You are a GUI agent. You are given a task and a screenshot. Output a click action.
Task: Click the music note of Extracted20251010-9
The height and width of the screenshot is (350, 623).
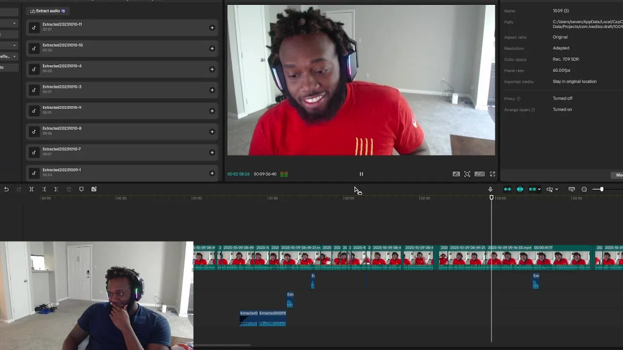point(34,111)
